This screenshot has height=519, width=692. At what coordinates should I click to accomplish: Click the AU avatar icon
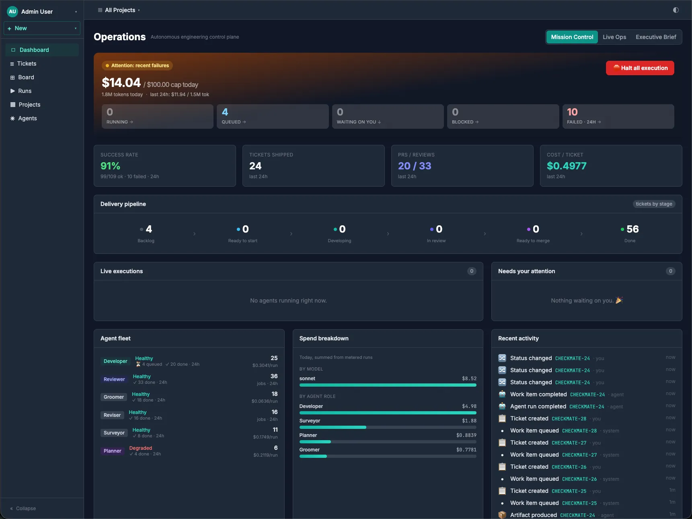click(12, 12)
